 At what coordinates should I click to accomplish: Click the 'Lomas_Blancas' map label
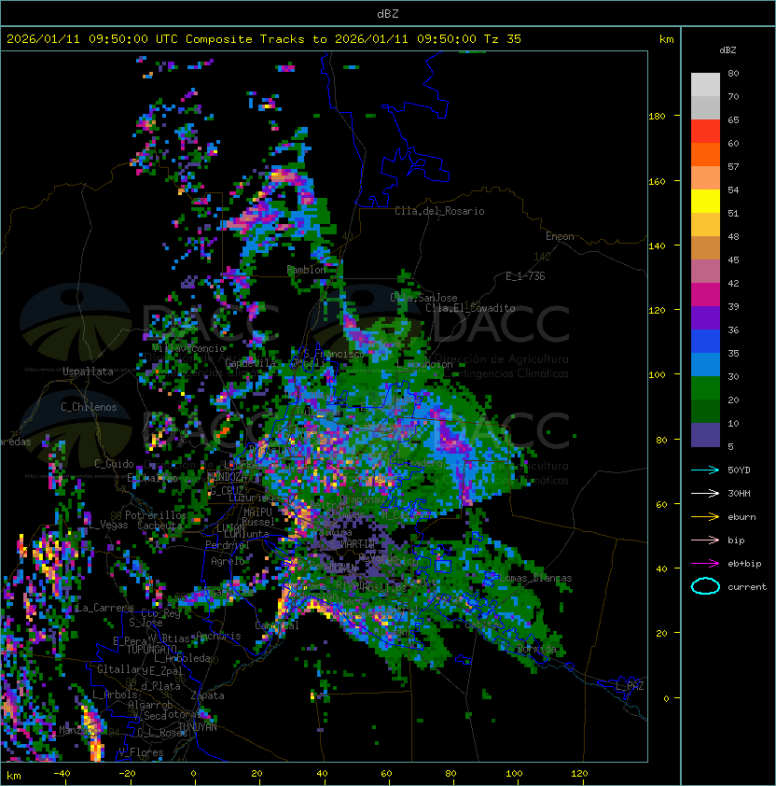point(535,578)
